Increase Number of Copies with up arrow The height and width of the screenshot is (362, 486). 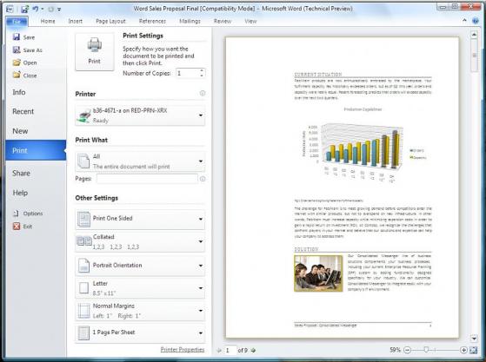coord(202,71)
